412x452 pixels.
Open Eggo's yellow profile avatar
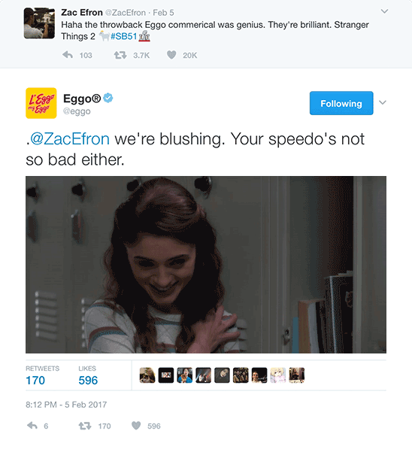pos(41,103)
